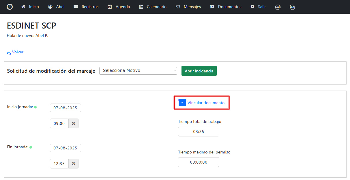Click the clock logo icon in navbar
This screenshot has height=180, width=350.
tap(10, 7)
